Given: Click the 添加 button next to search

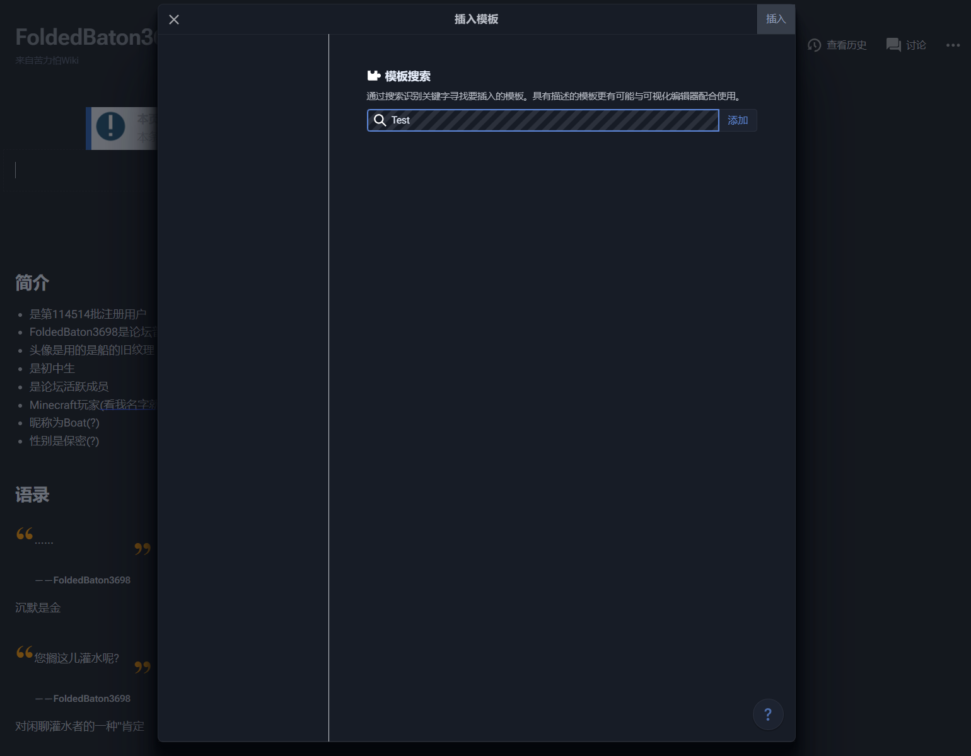Looking at the screenshot, I should [x=738, y=120].
